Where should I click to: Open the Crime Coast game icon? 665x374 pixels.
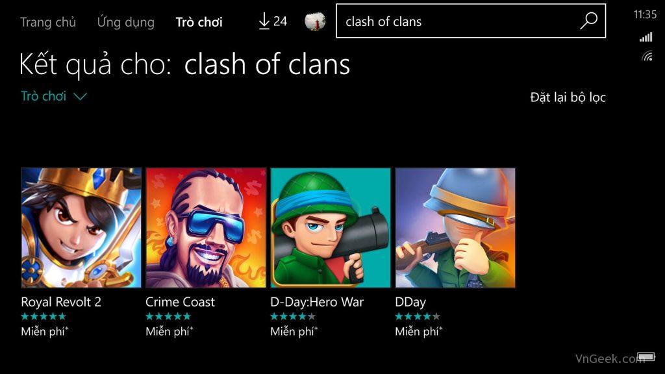point(206,228)
